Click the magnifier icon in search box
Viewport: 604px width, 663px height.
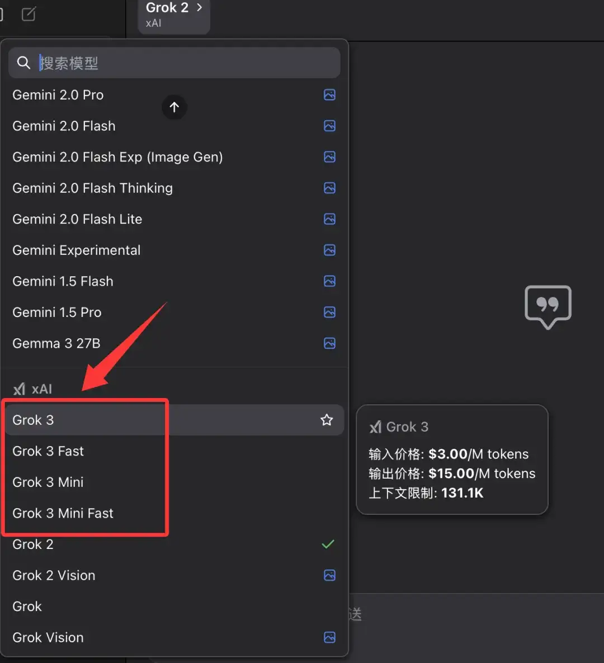(23, 63)
